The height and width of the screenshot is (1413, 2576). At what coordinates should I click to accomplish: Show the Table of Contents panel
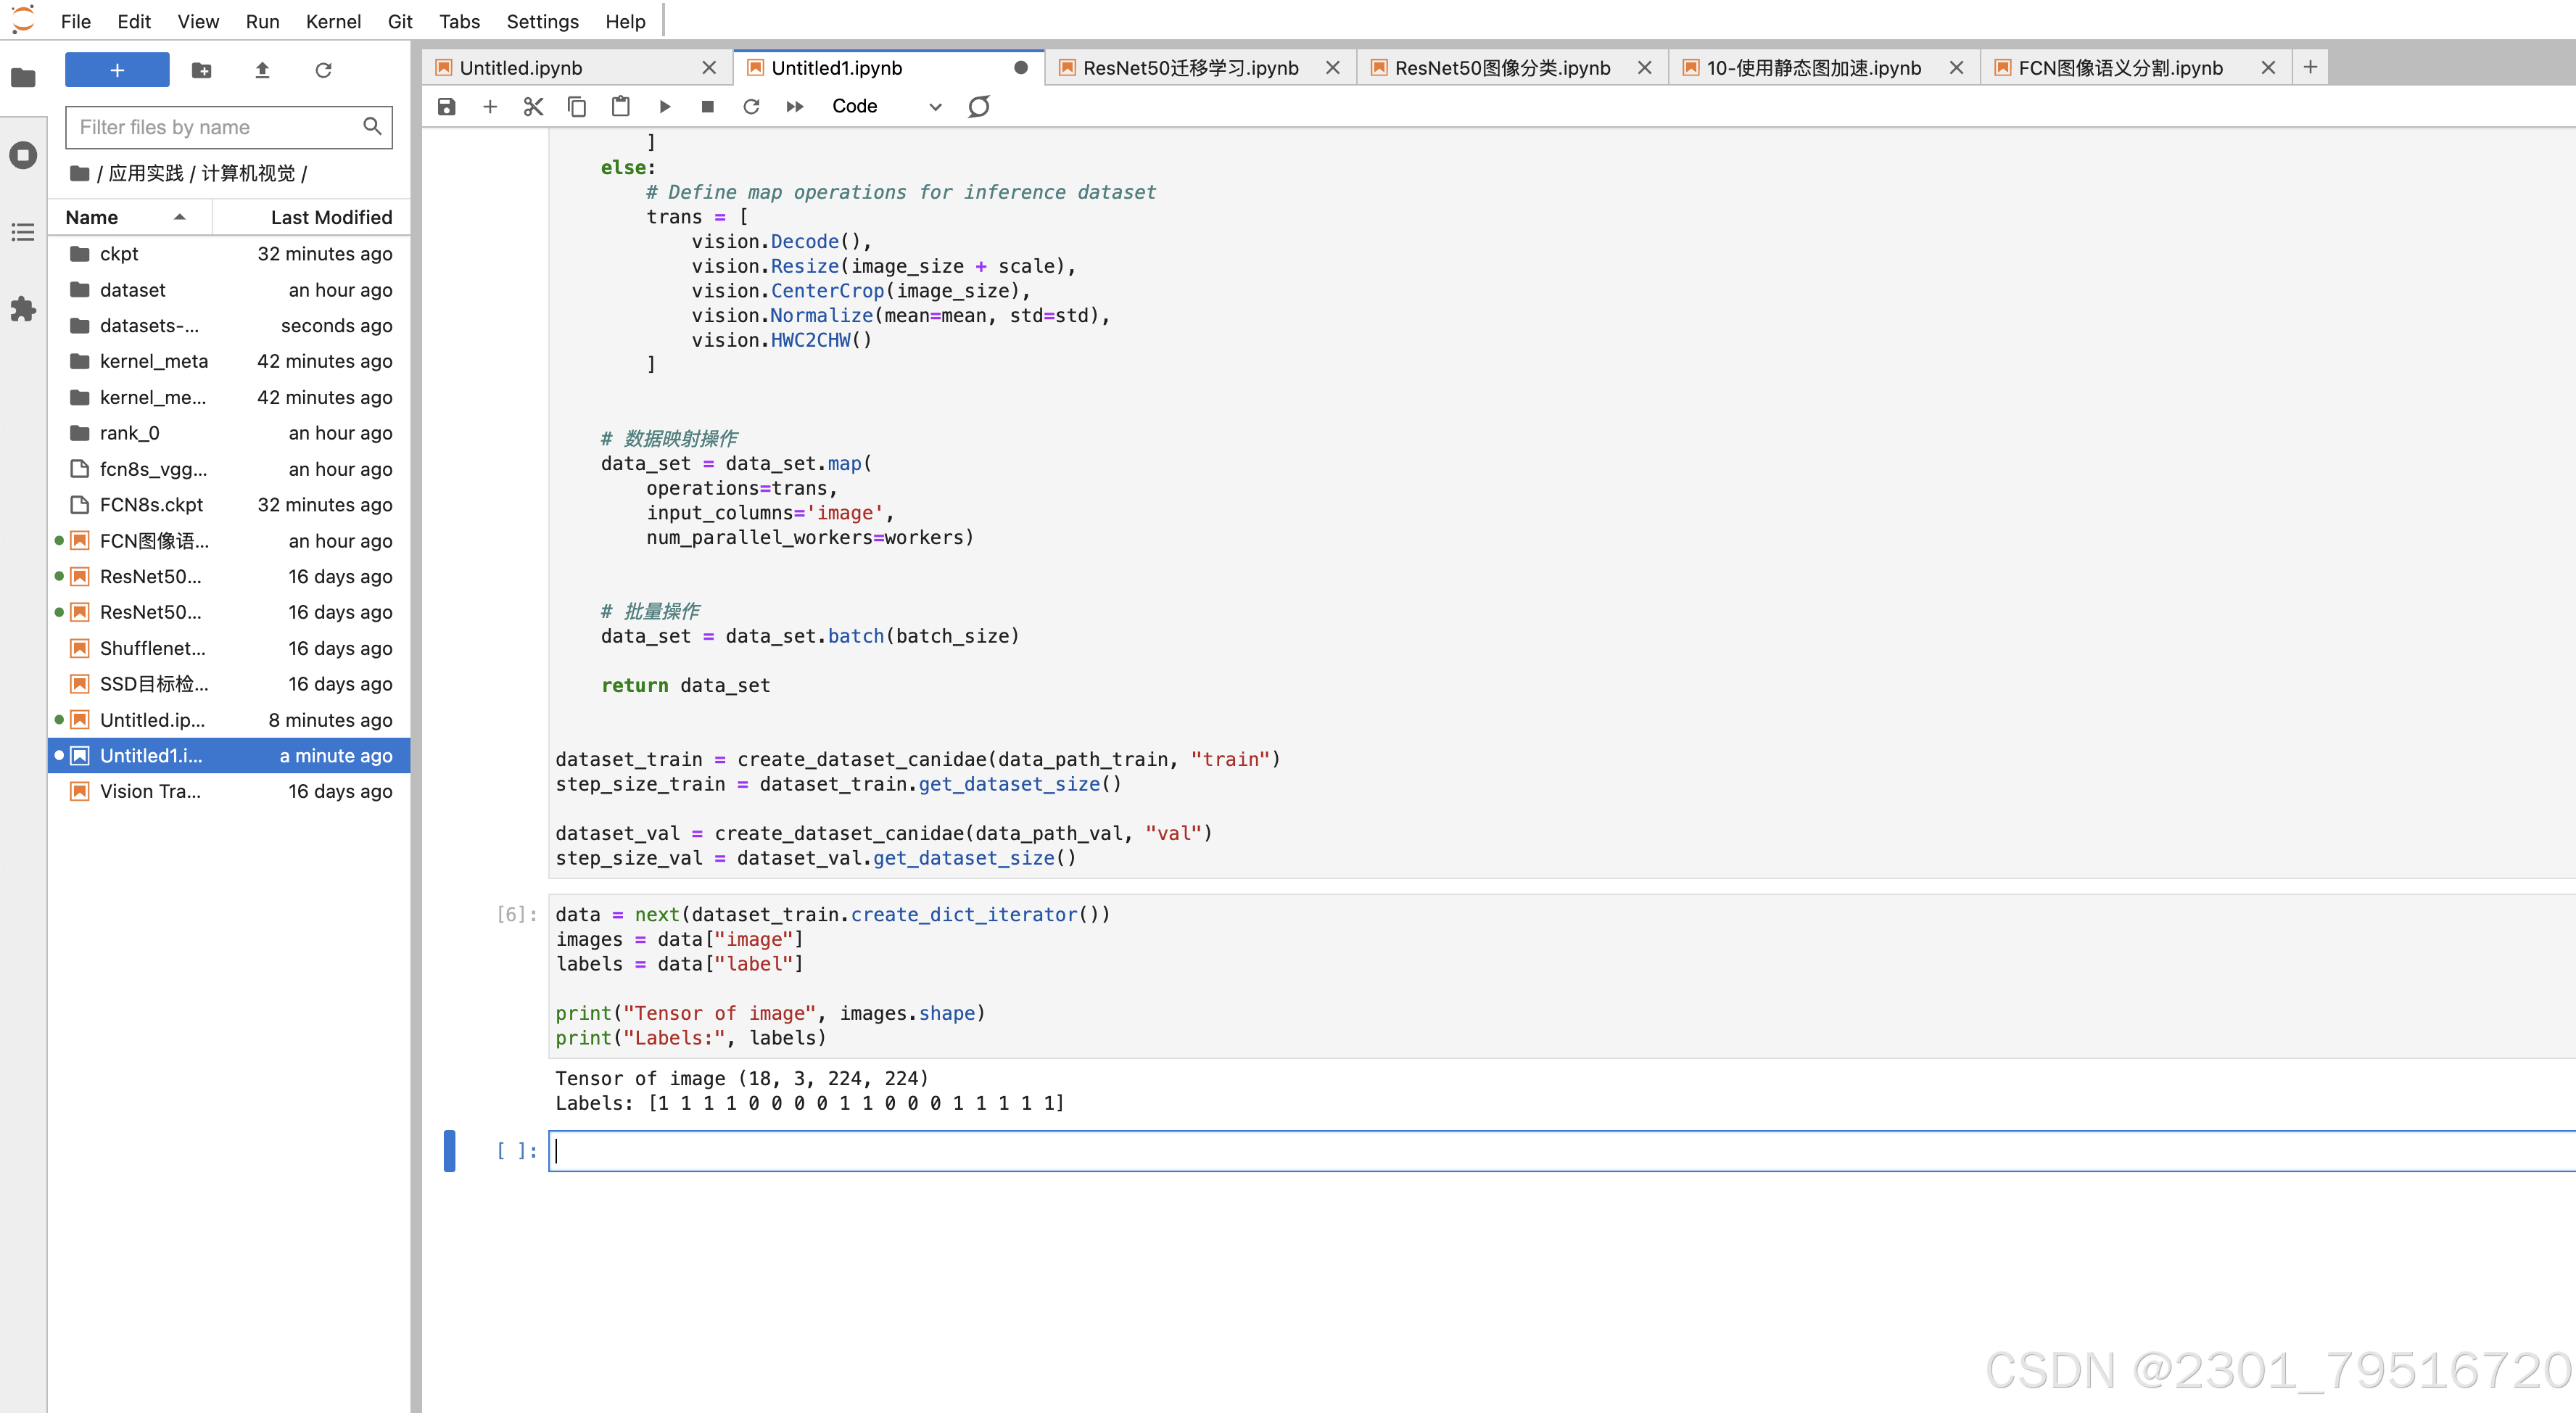pyautogui.click(x=23, y=232)
